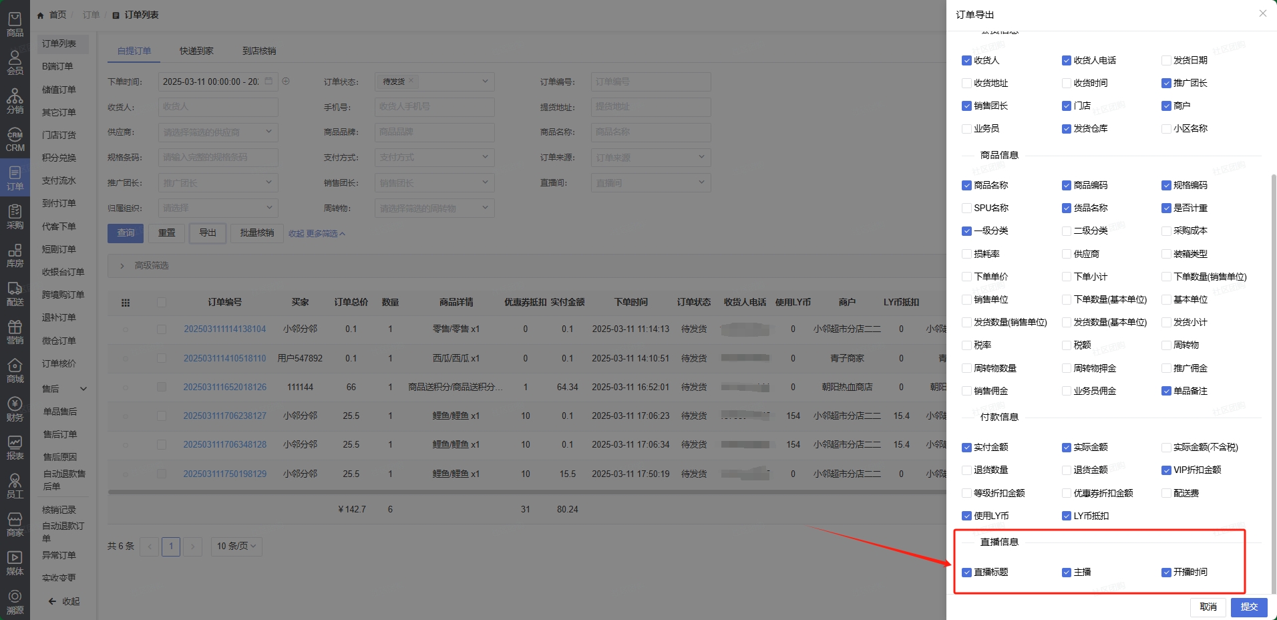Check 发货日期 export field
Viewport: 1277px width, 620px height.
pyautogui.click(x=1166, y=60)
